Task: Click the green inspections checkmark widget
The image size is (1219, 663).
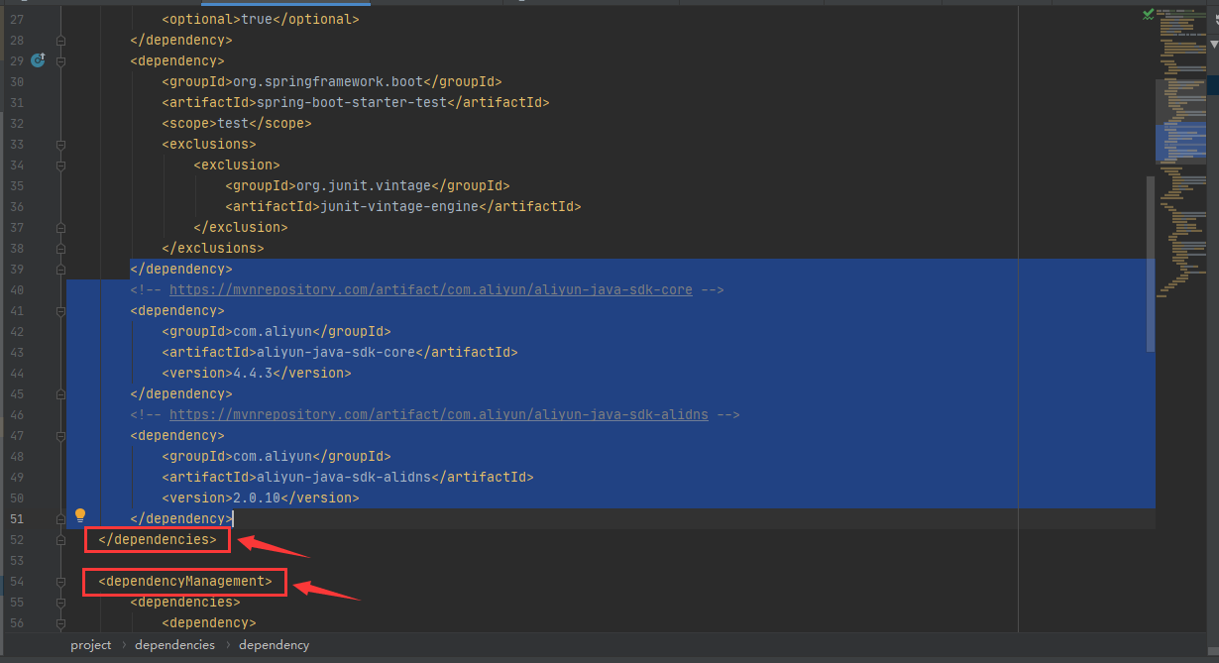Action: click(1148, 15)
